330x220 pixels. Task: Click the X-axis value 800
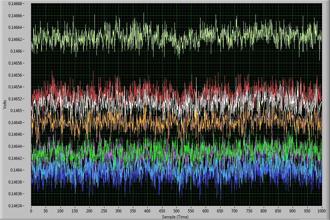point(263,211)
